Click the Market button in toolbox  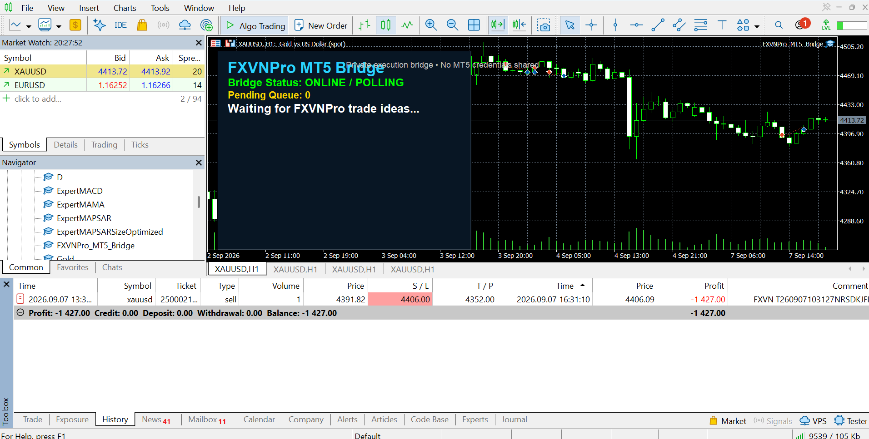coord(728,421)
